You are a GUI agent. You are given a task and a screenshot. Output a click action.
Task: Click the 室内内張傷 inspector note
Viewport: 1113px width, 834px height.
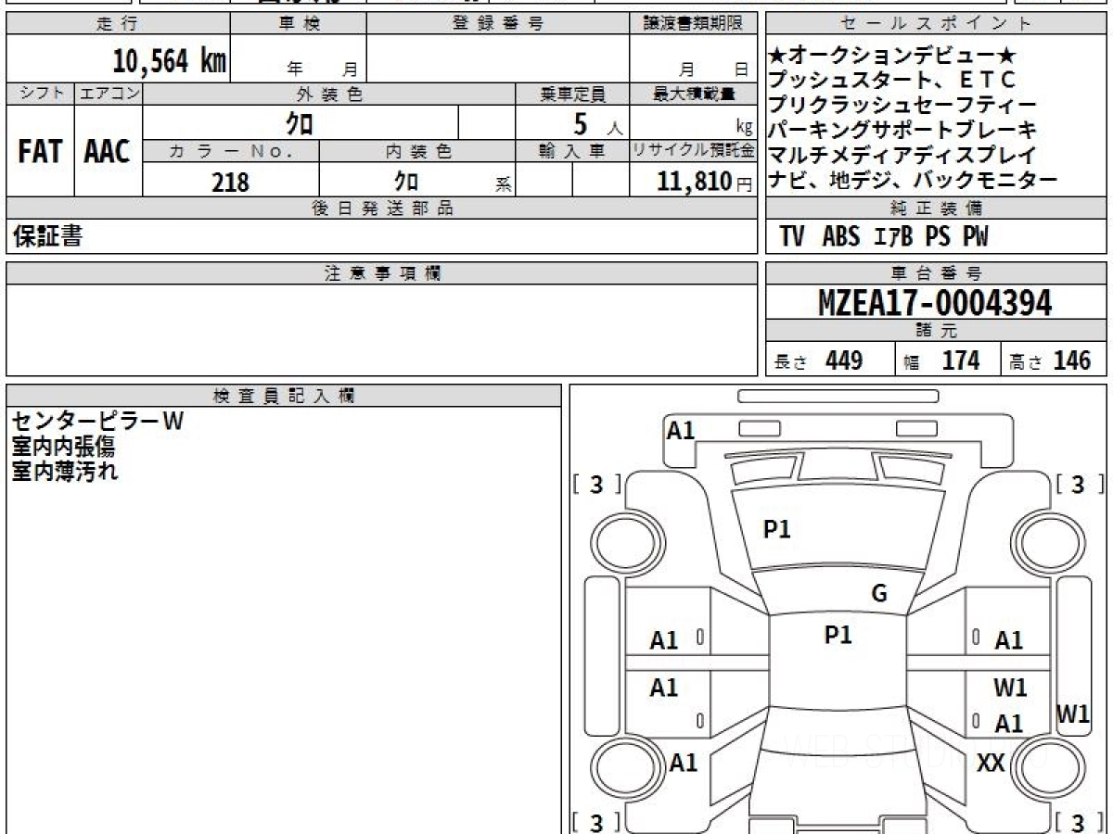(x=64, y=446)
